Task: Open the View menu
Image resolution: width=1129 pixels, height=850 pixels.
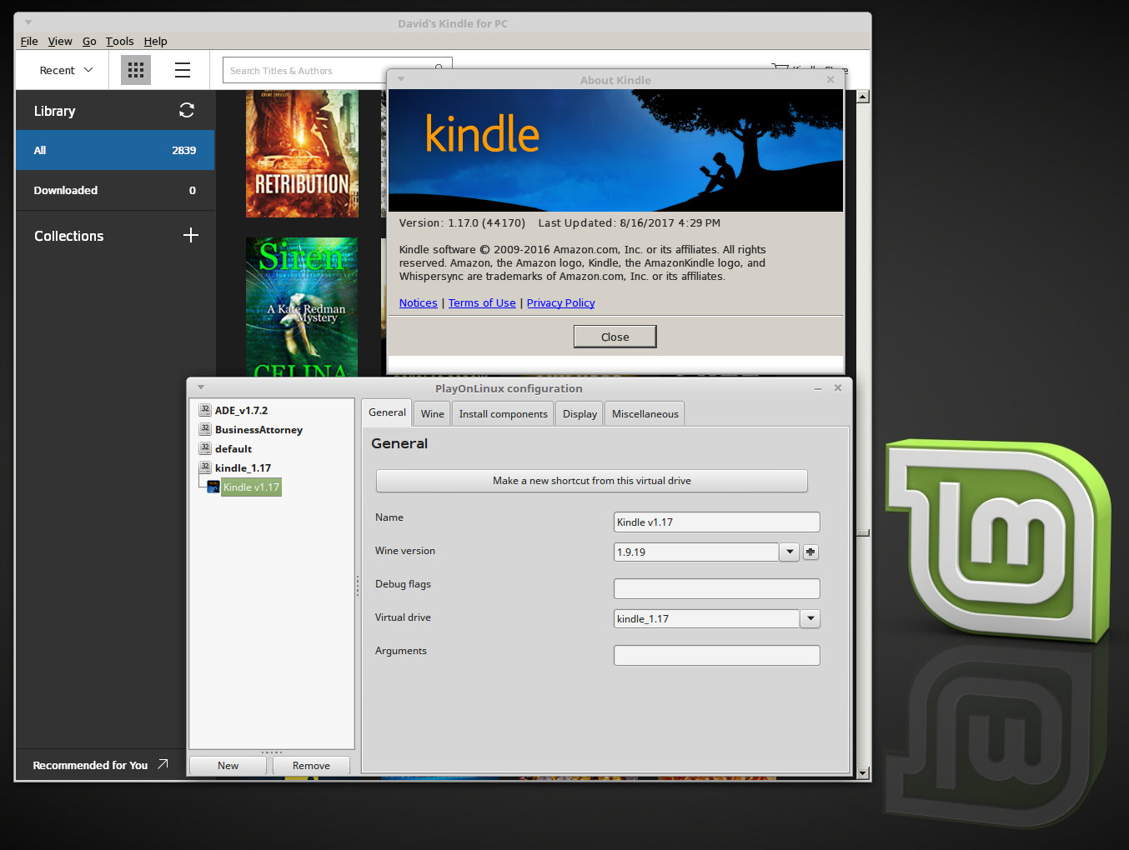Action: pos(60,41)
